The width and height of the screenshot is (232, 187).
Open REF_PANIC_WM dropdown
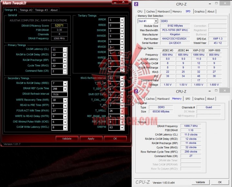(x=122, y=117)
